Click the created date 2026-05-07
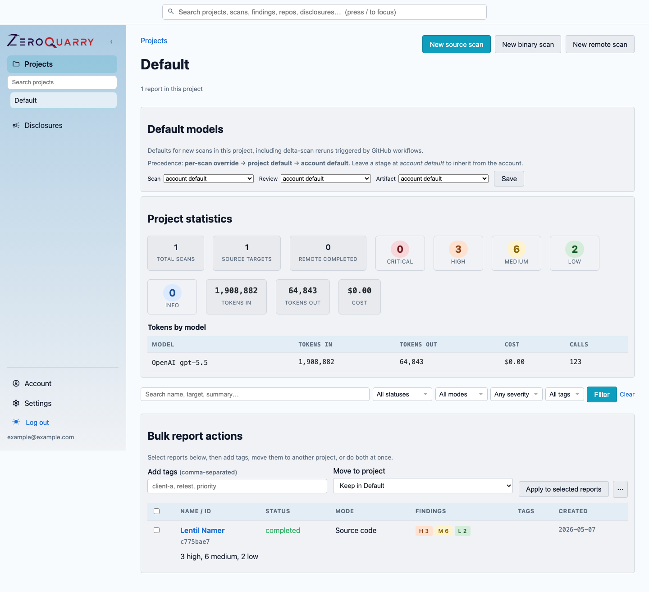The image size is (649, 592). [577, 529]
